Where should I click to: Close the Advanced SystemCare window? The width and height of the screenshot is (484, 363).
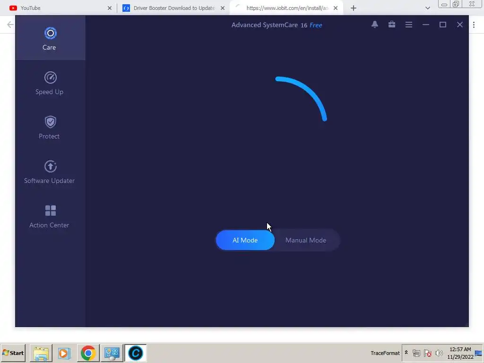(x=459, y=25)
